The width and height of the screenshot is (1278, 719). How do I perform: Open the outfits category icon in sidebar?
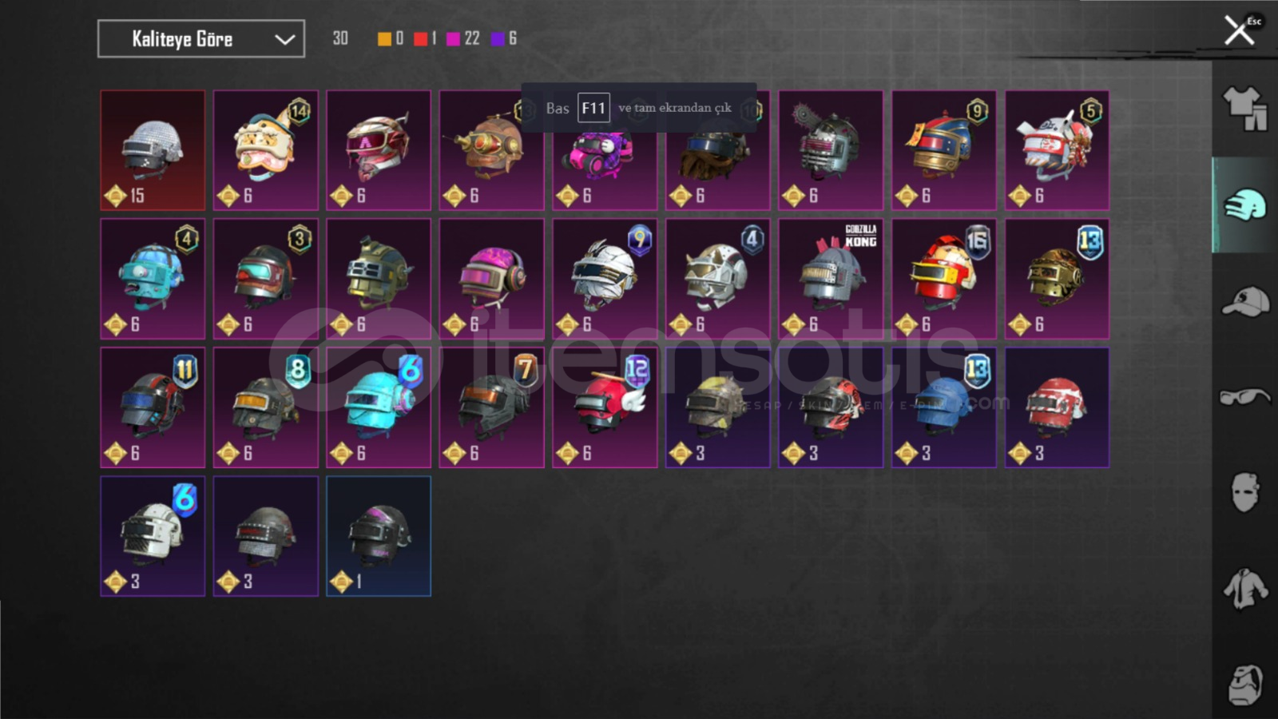pos(1244,107)
